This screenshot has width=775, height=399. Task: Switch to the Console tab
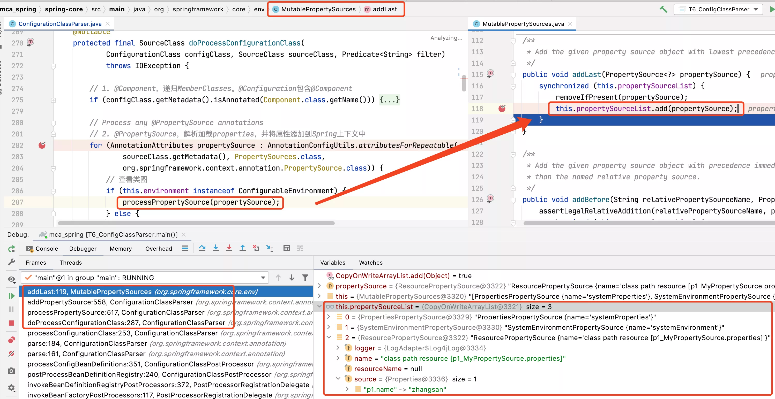tap(42, 249)
